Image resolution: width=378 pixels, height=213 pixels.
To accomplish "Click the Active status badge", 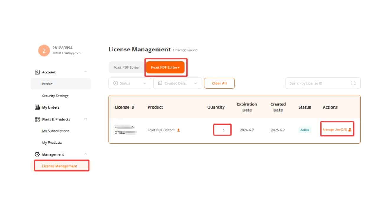I will 305,130.
